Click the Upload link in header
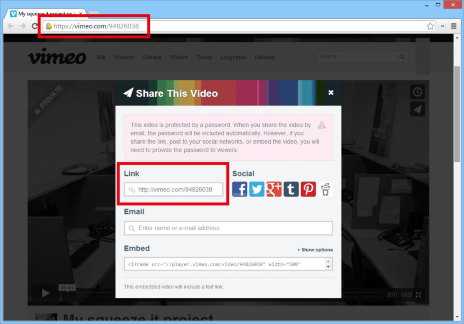 coord(264,57)
